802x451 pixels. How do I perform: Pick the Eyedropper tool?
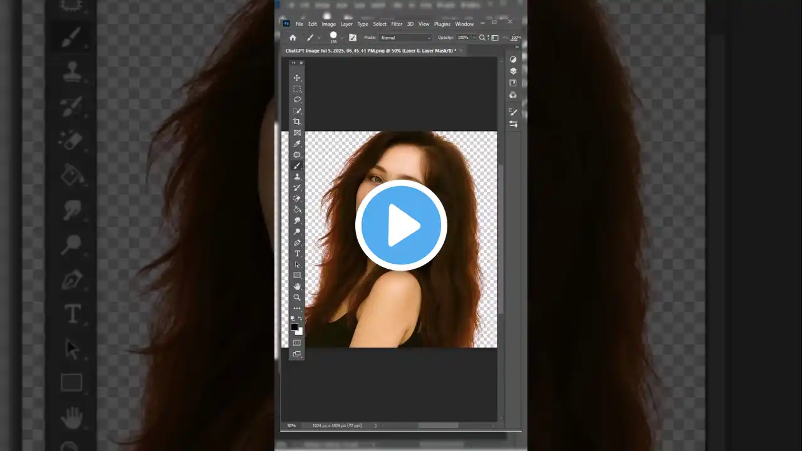(x=297, y=143)
